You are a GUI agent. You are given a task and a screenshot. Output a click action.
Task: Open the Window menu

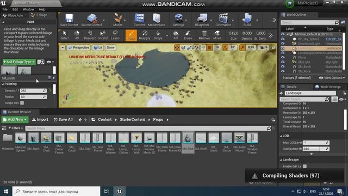pyautogui.click(x=28, y=9)
